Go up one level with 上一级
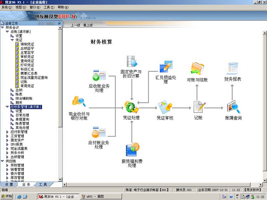Screen dimensions: 267x200 [75, 25]
